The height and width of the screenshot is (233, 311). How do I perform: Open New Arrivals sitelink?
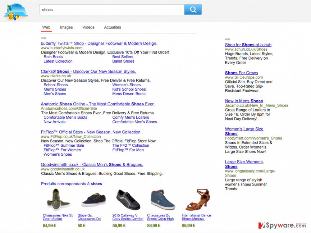click(55, 122)
